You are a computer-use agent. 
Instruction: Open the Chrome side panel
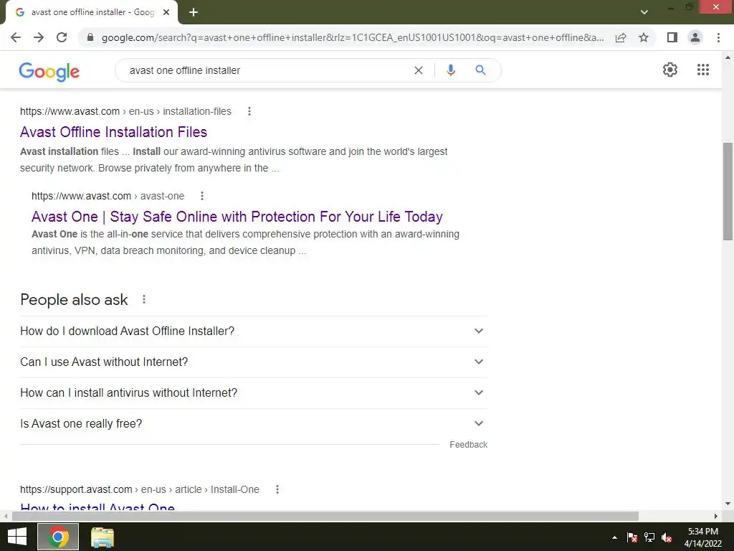[x=672, y=37]
